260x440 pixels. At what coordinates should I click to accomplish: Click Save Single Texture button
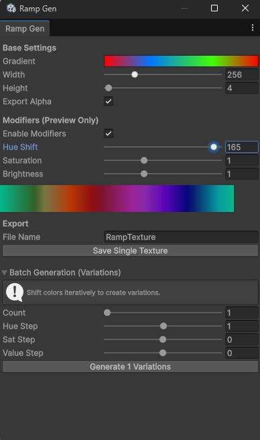coord(130,251)
